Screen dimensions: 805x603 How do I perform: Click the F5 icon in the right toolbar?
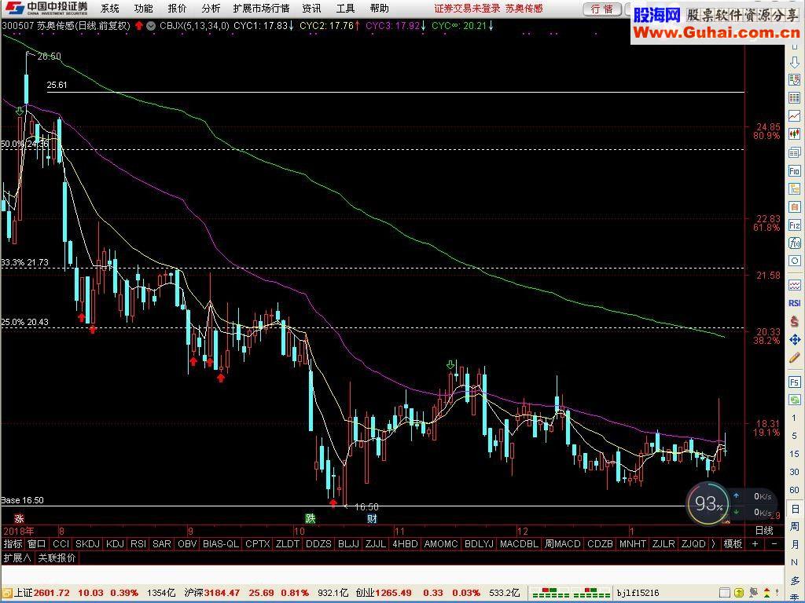point(795,382)
